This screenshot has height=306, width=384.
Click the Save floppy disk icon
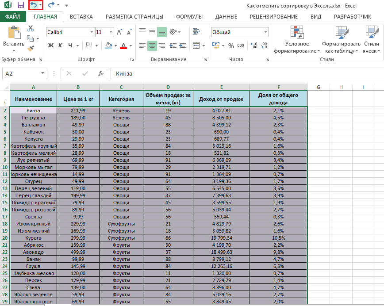coord(20,5)
